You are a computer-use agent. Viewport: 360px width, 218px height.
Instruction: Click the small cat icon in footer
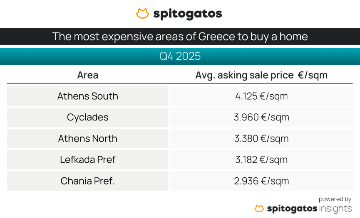pos(259,208)
